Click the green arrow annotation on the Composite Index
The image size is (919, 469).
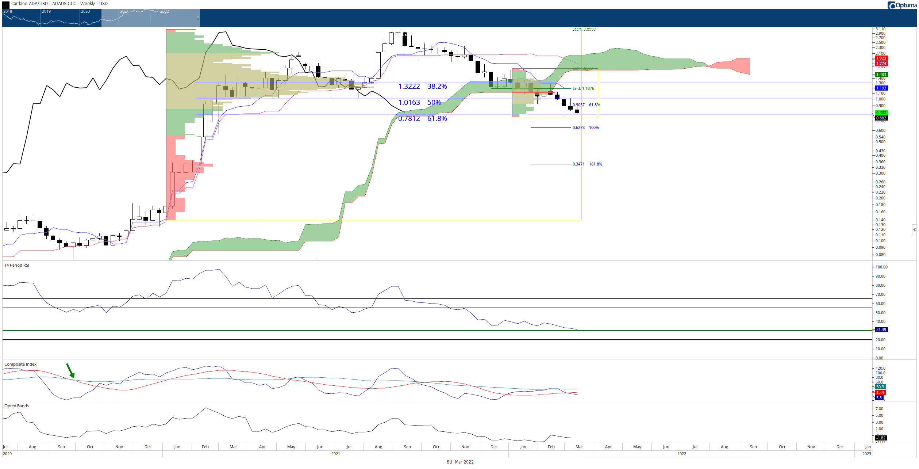pyautogui.click(x=70, y=370)
